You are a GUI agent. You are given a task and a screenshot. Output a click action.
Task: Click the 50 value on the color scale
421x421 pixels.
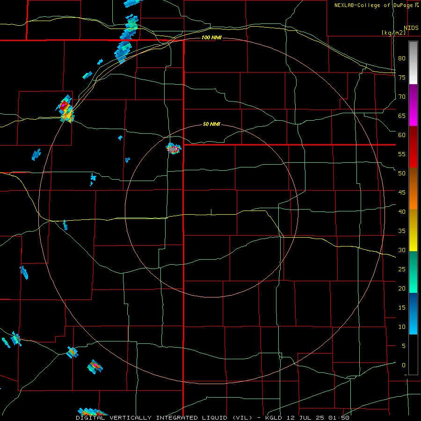coord(402,173)
